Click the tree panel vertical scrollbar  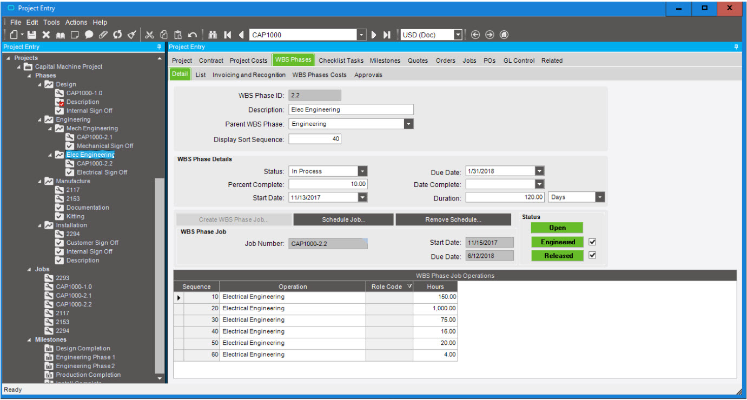160,276
